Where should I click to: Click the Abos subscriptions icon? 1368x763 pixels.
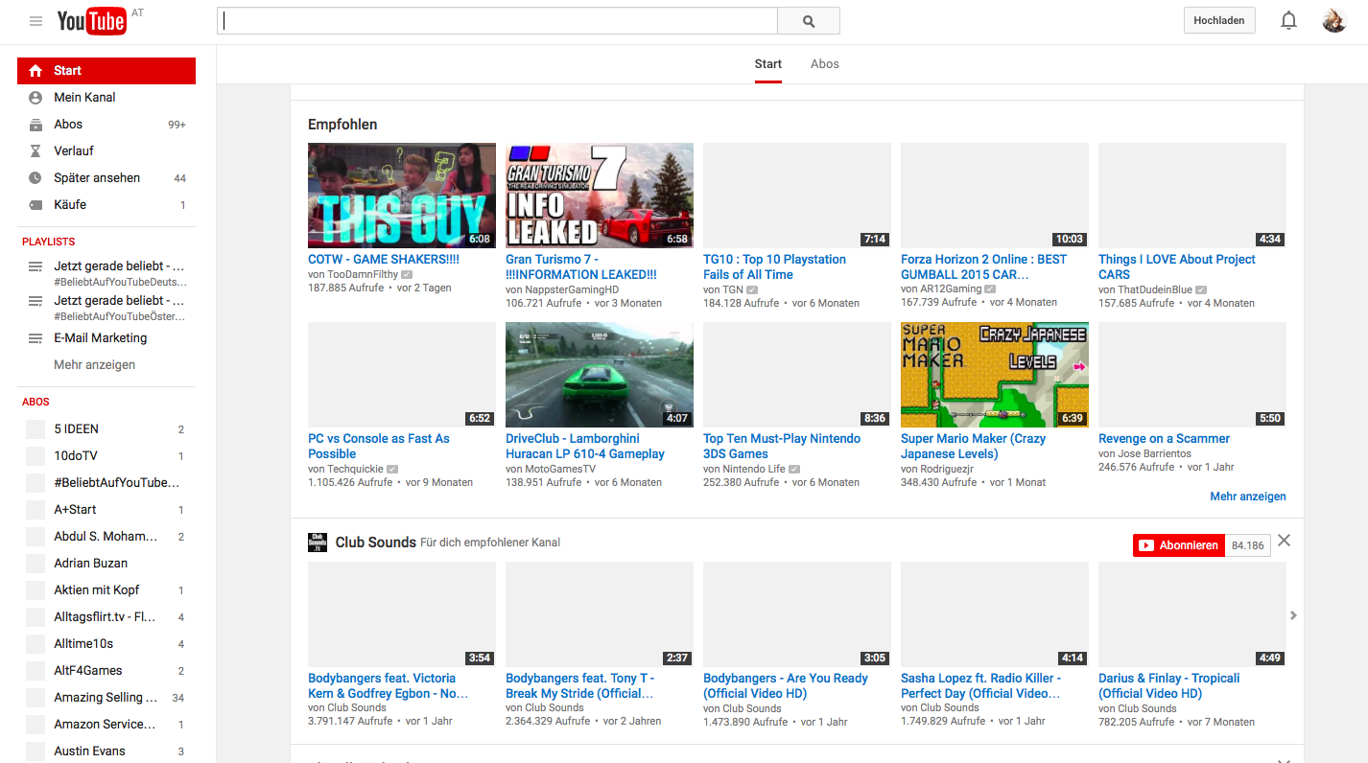[x=35, y=125]
